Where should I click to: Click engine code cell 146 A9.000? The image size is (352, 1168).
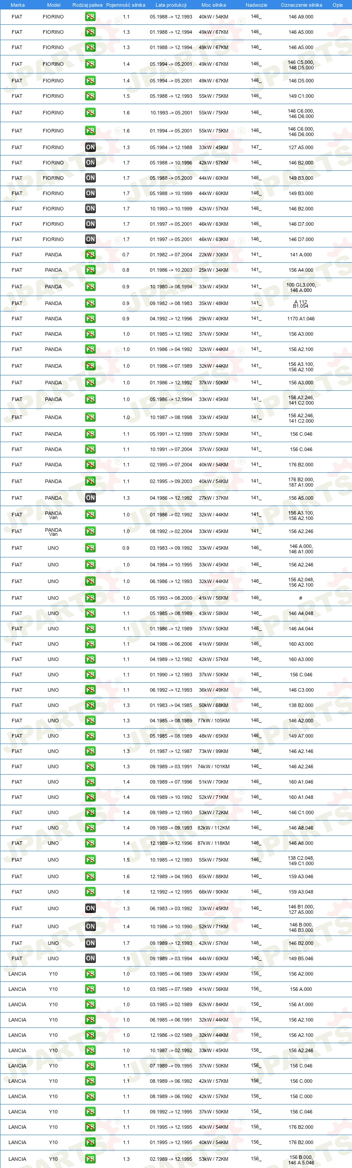pyautogui.click(x=301, y=17)
